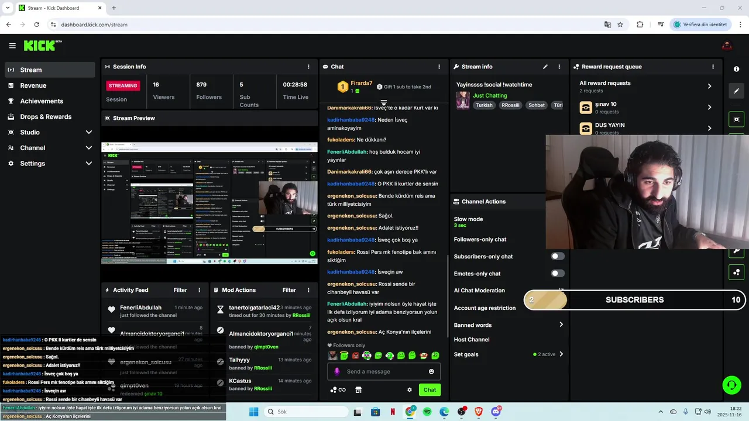
Task: Expand Set goals chevron
Action: coord(561,354)
